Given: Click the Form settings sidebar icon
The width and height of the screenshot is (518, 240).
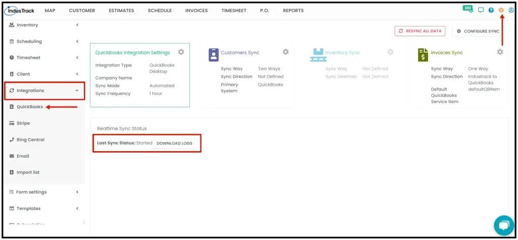Looking at the screenshot, I should 11,192.
